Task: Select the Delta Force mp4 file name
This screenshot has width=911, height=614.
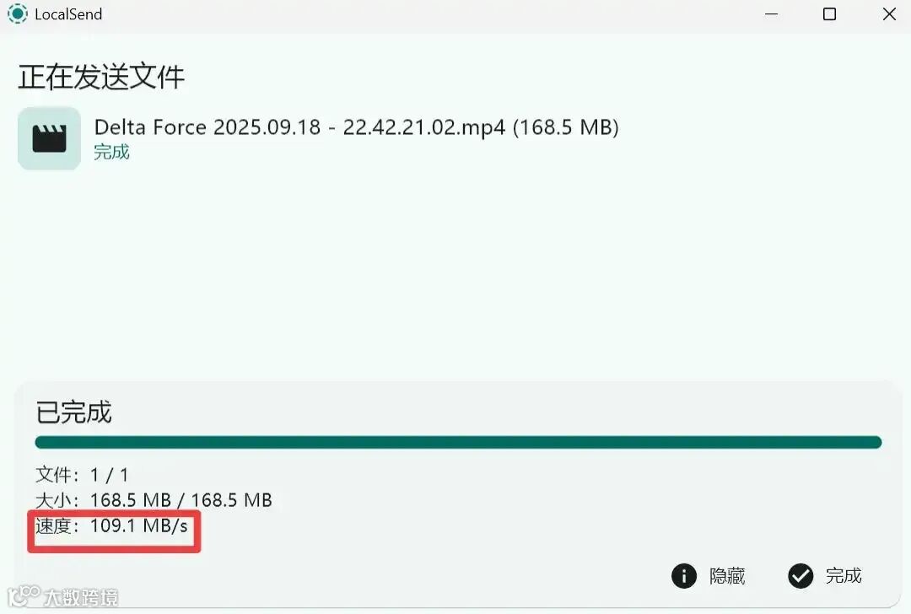Action: pos(356,127)
